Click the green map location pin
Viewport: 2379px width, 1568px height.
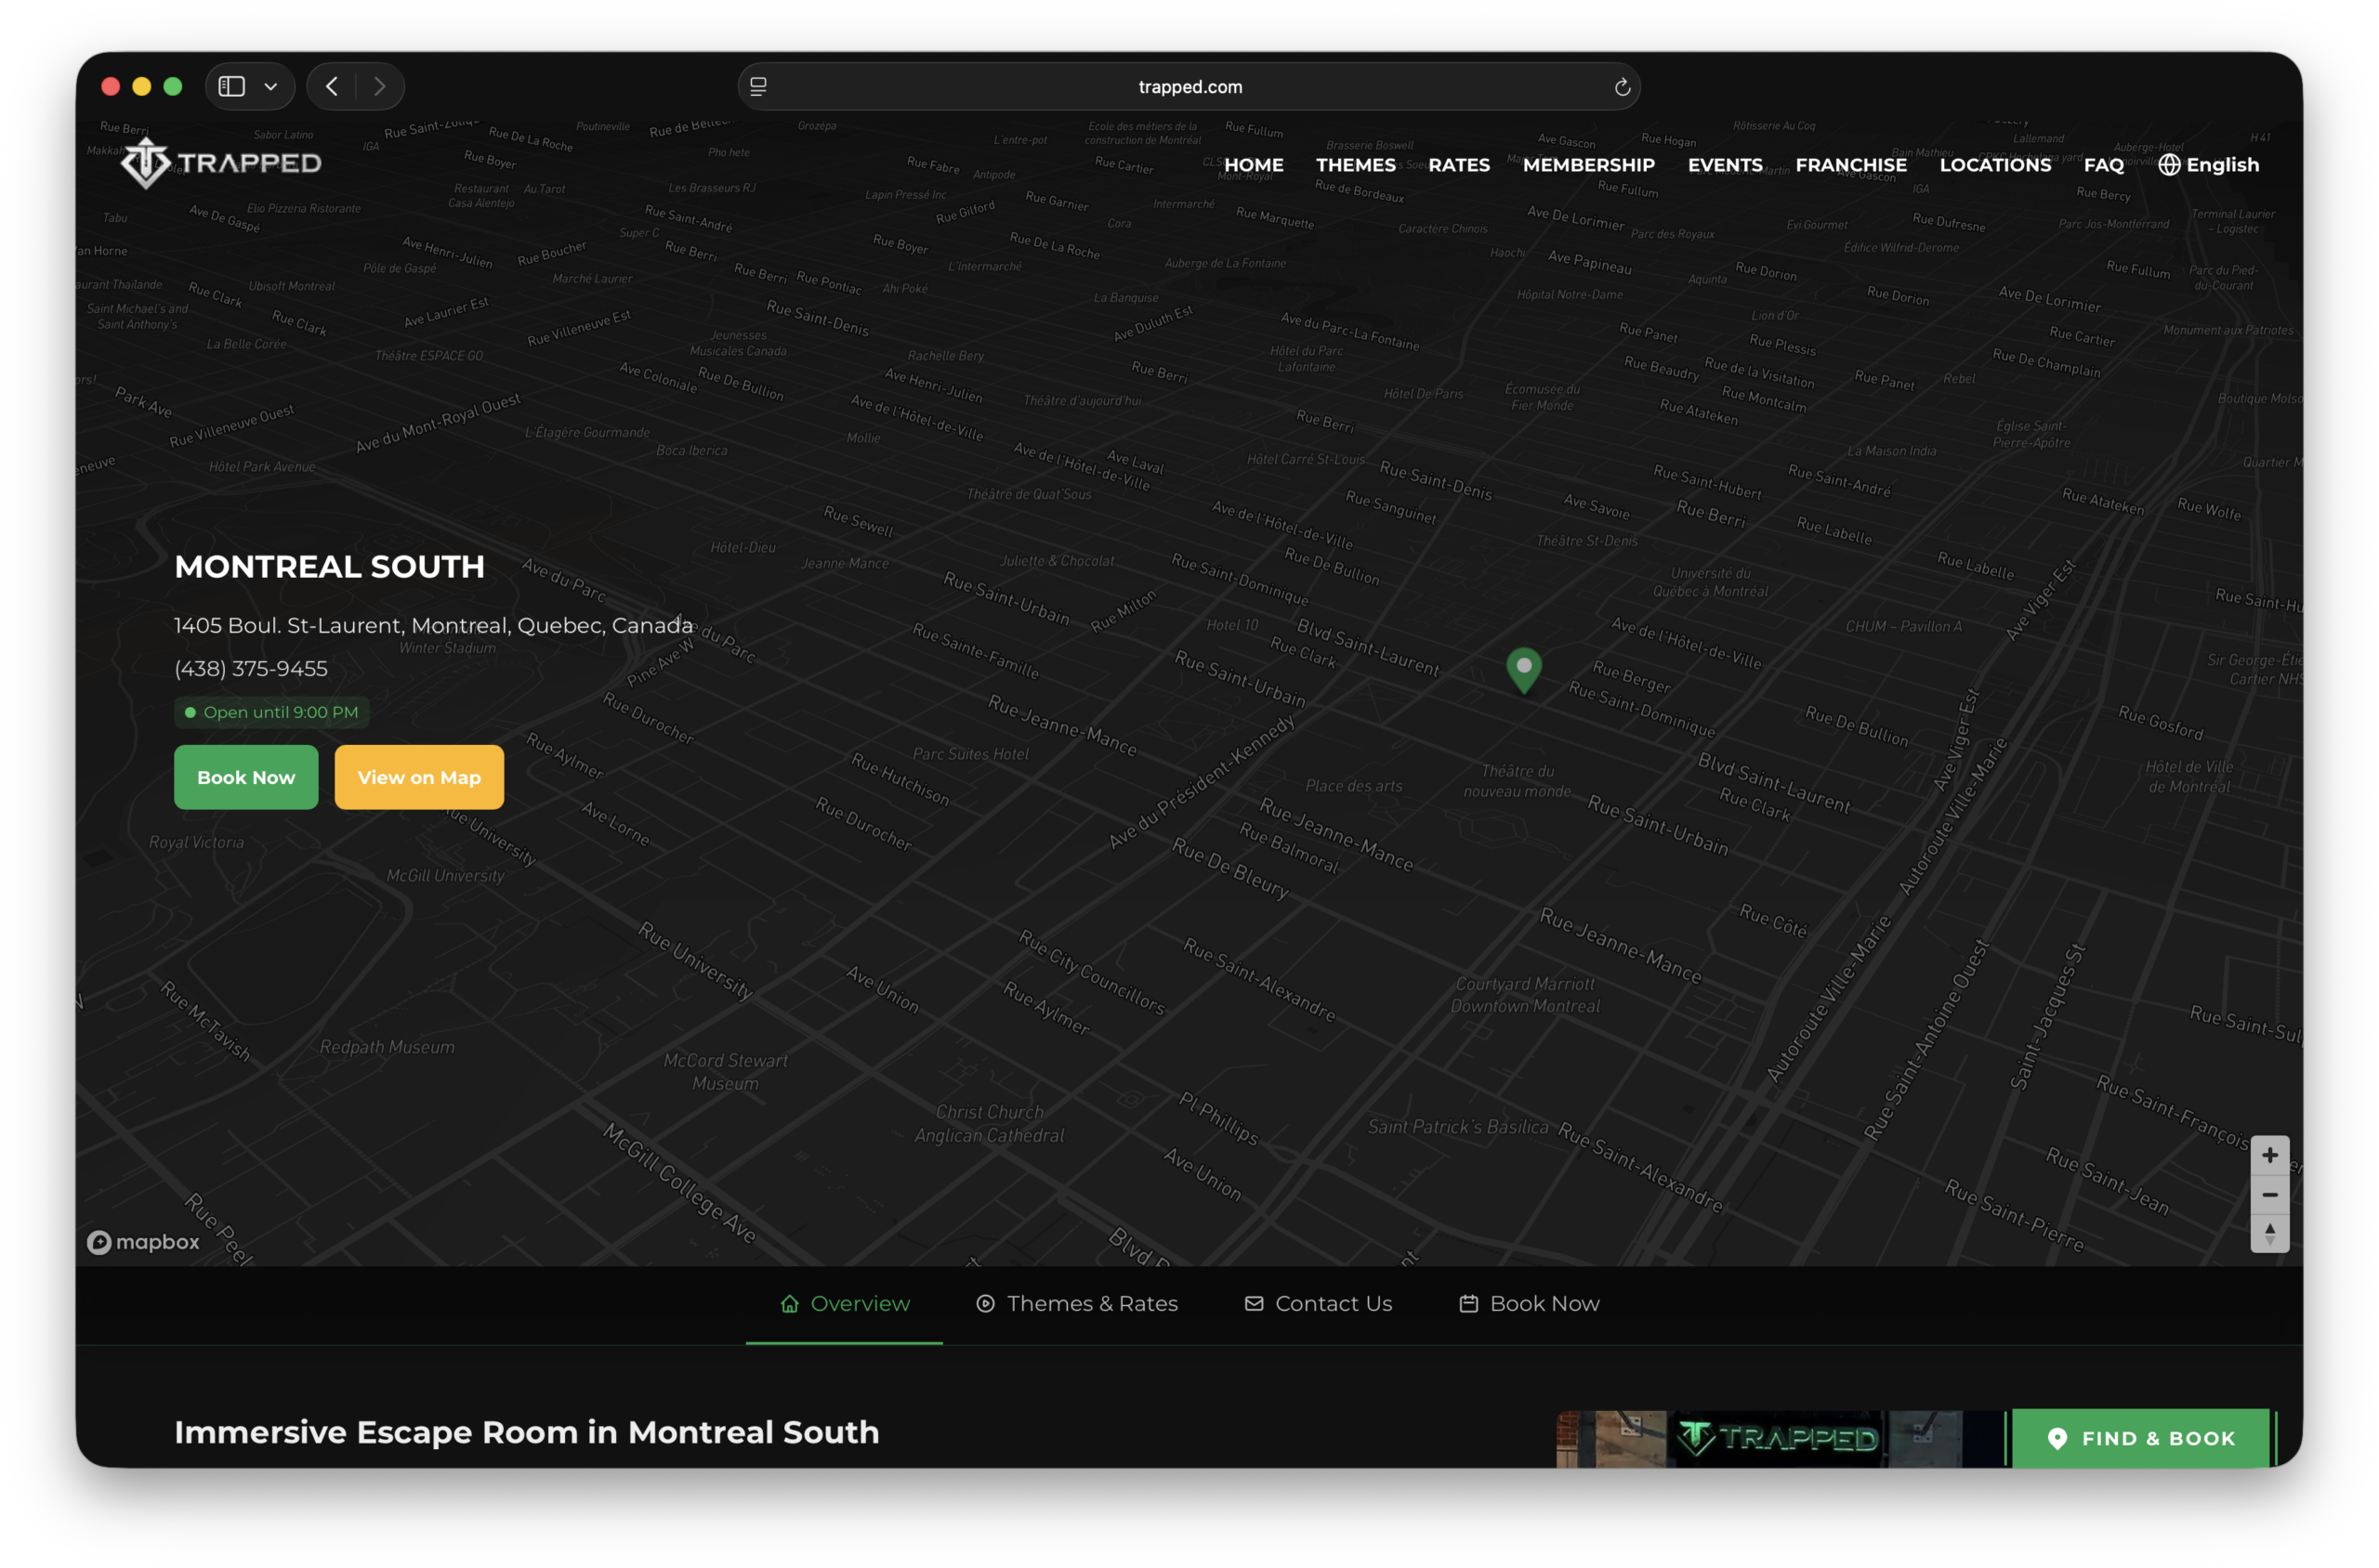[1524, 669]
